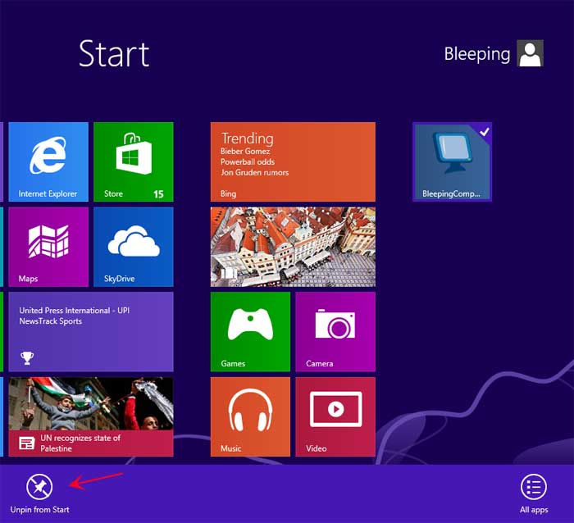This screenshot has width=574, height=523.
Task: Click the 'Jon Gruden rumors' trending text
Action: [254, 172]
